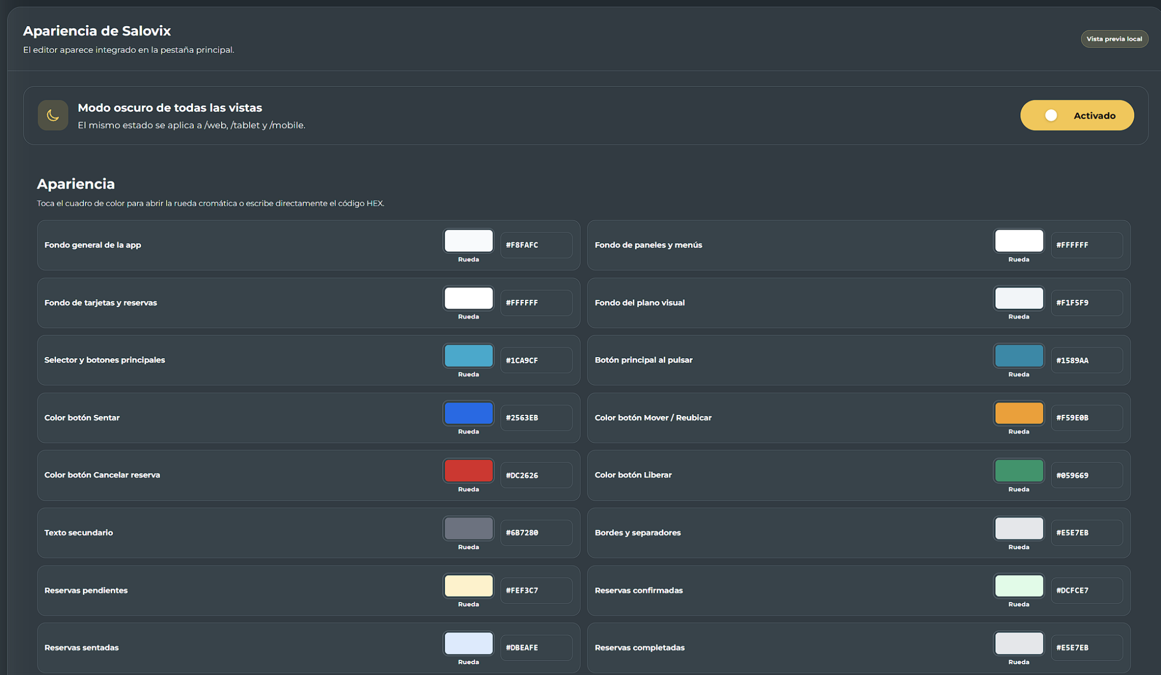Viewport: 1161px width, 675px height.
Task: Pick the Selector y botones principales color swatch
Action: click(468, 356)
